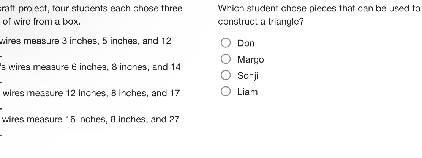422x158 pixels.
Task: Click the line listing 16, 8, and 27 inches
Action: coord(91,119)
